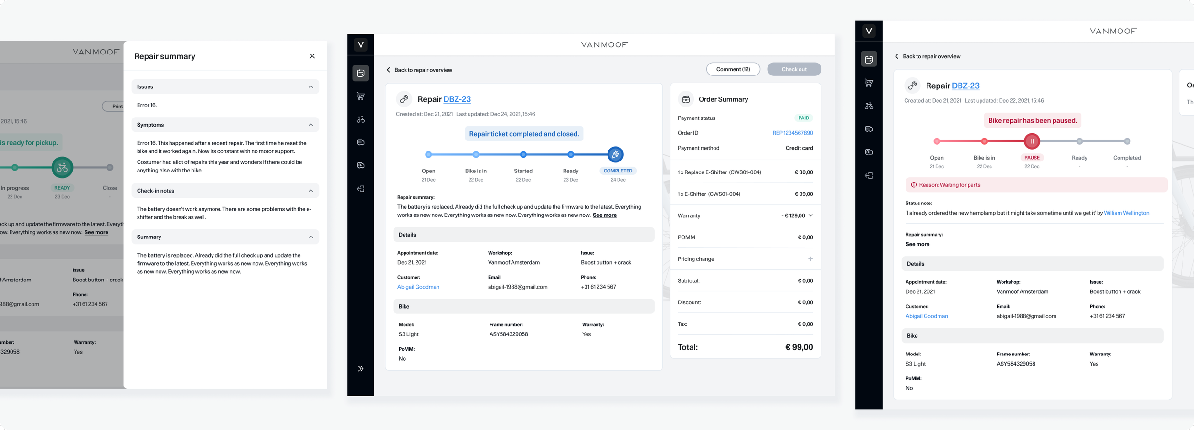Click Started step dot in completed timeline
The image size is (1194, 430).
523,154
